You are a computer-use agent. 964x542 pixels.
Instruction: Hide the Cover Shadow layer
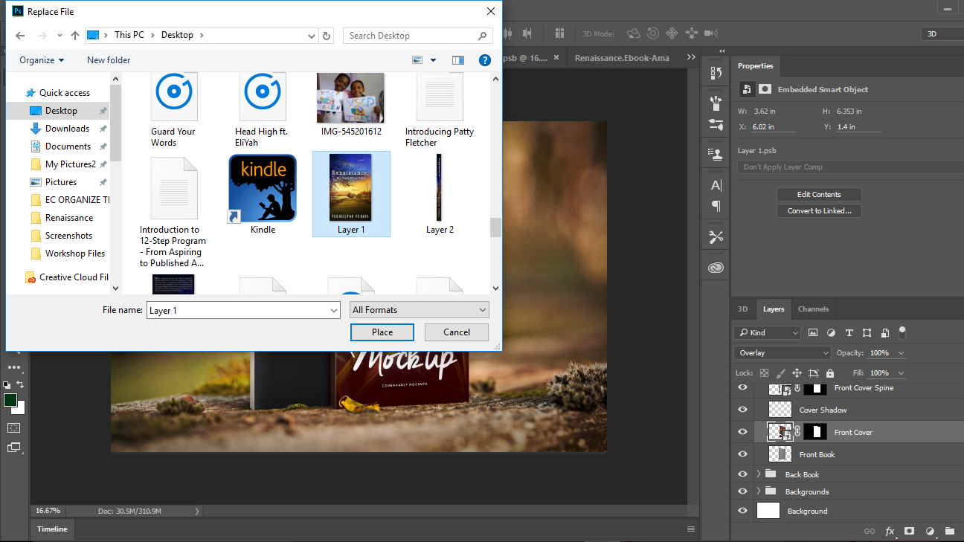click(742, 410)
